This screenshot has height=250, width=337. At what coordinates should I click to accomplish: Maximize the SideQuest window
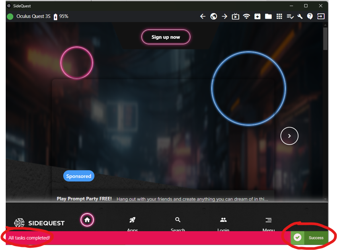(x=306, y=6)
